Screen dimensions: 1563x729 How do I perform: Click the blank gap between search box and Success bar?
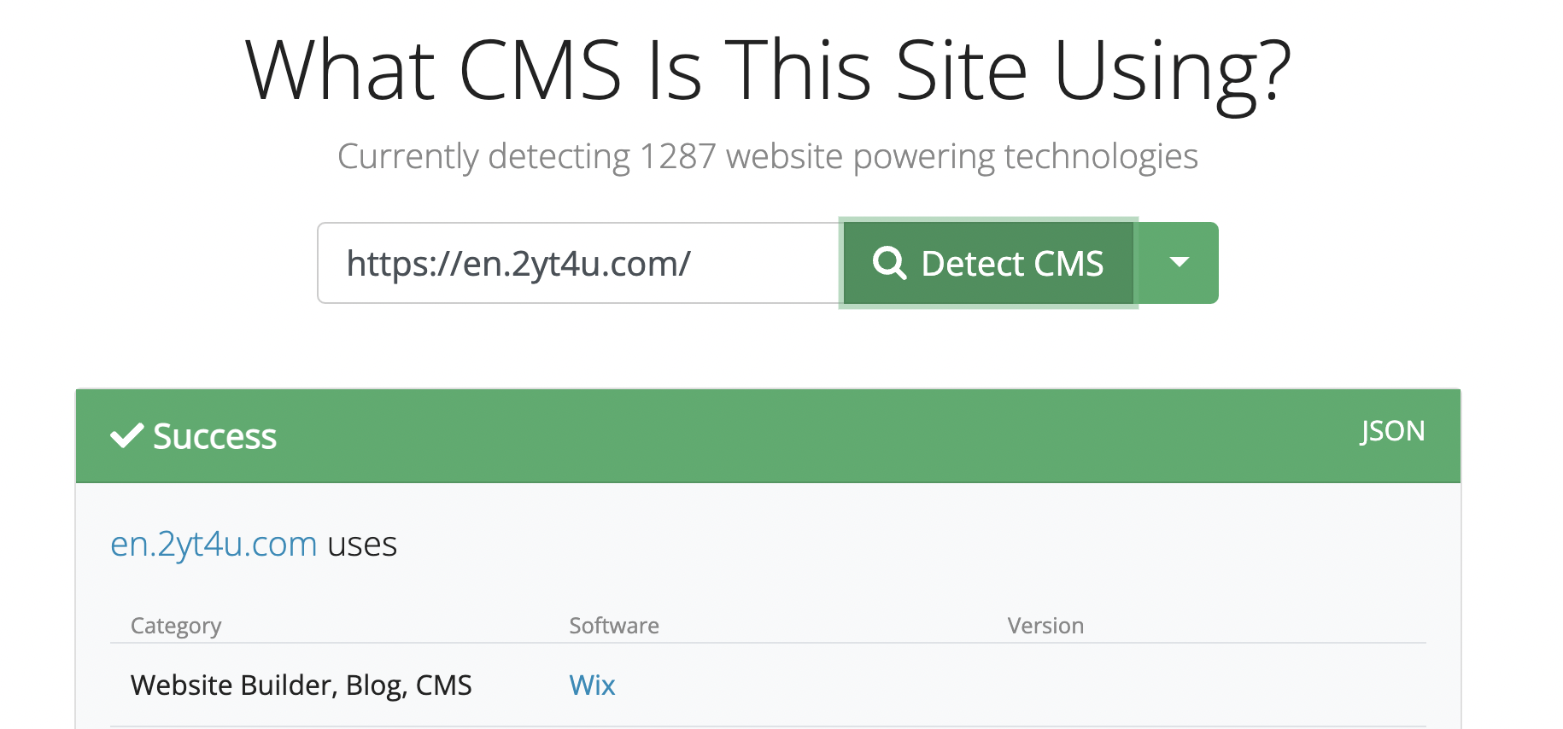pyautogui.click(x=768, y=347)
